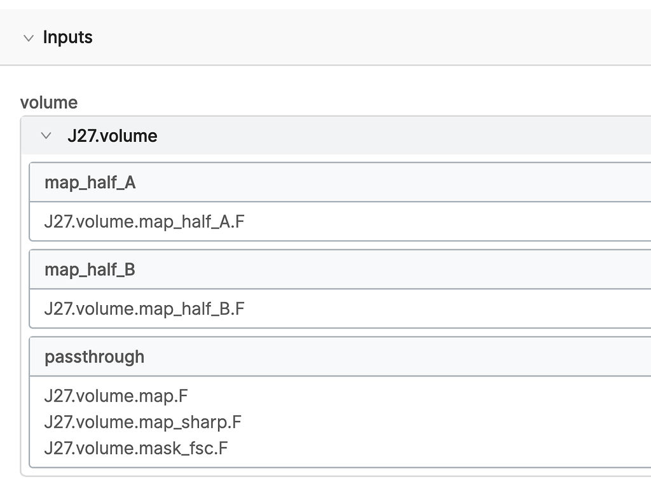
Task: Click J27.volume.map_sharp.F passthrough entry
Action: 143,422
